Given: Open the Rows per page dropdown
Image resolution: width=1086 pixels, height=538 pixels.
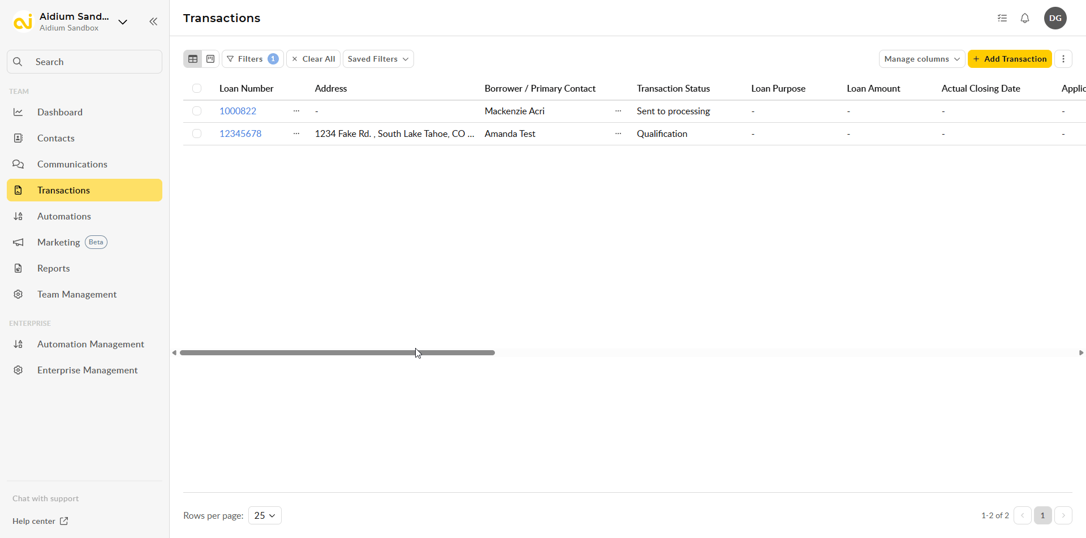Looking at the screenshot, I should [x=265, y=515].
